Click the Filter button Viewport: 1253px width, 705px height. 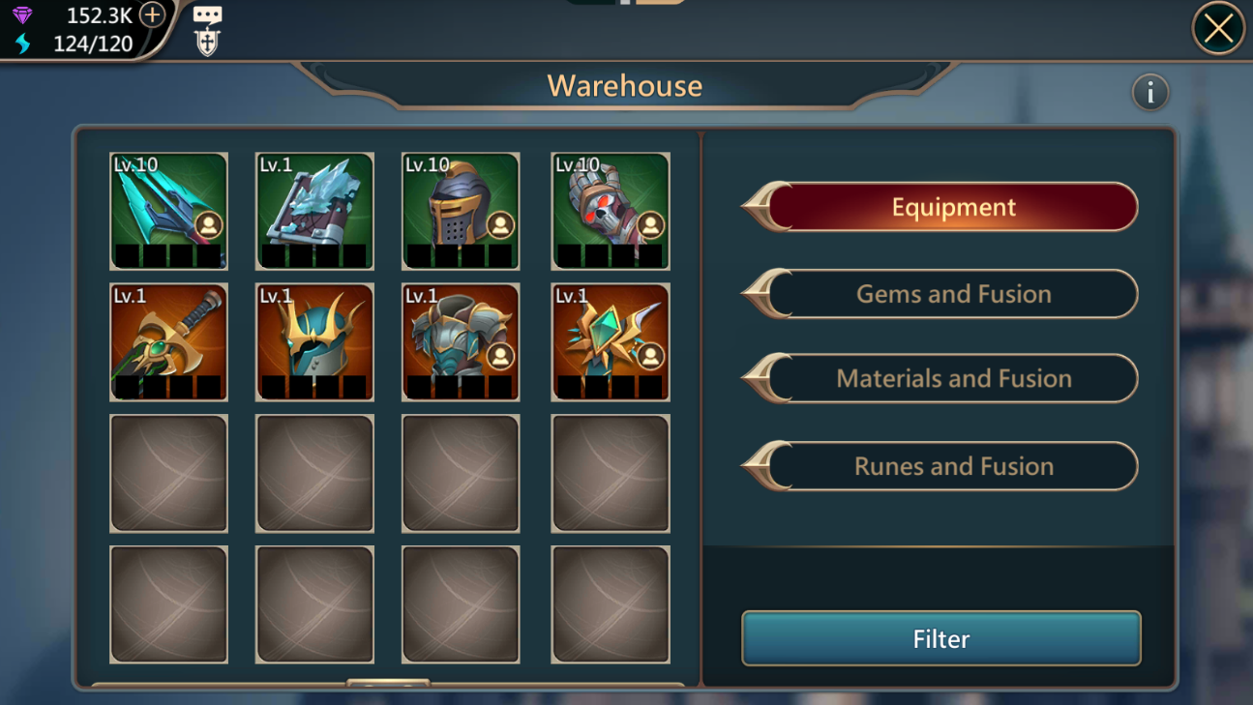pos(941,638)
